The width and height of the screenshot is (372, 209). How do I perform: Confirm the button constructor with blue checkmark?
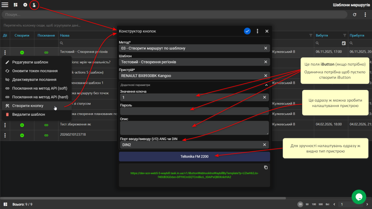(247, 31)
